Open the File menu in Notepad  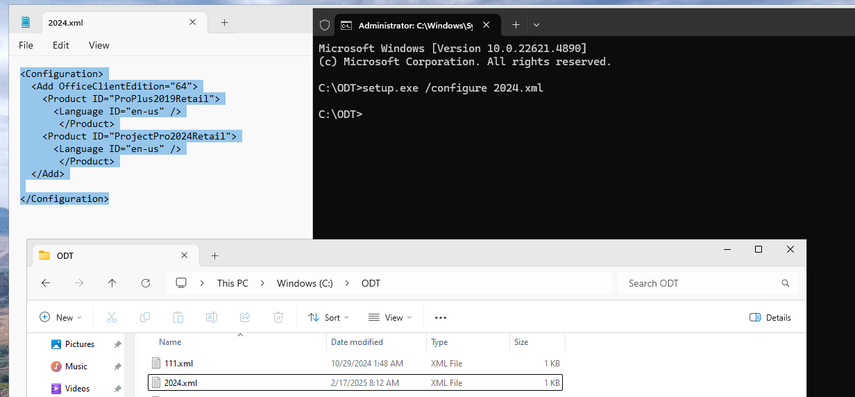tap(26, 45)
